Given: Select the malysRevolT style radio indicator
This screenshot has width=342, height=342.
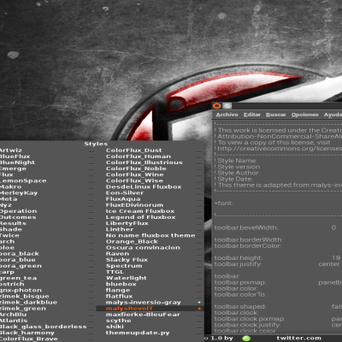Looking at the screenshot, I should tap(199, 309).
